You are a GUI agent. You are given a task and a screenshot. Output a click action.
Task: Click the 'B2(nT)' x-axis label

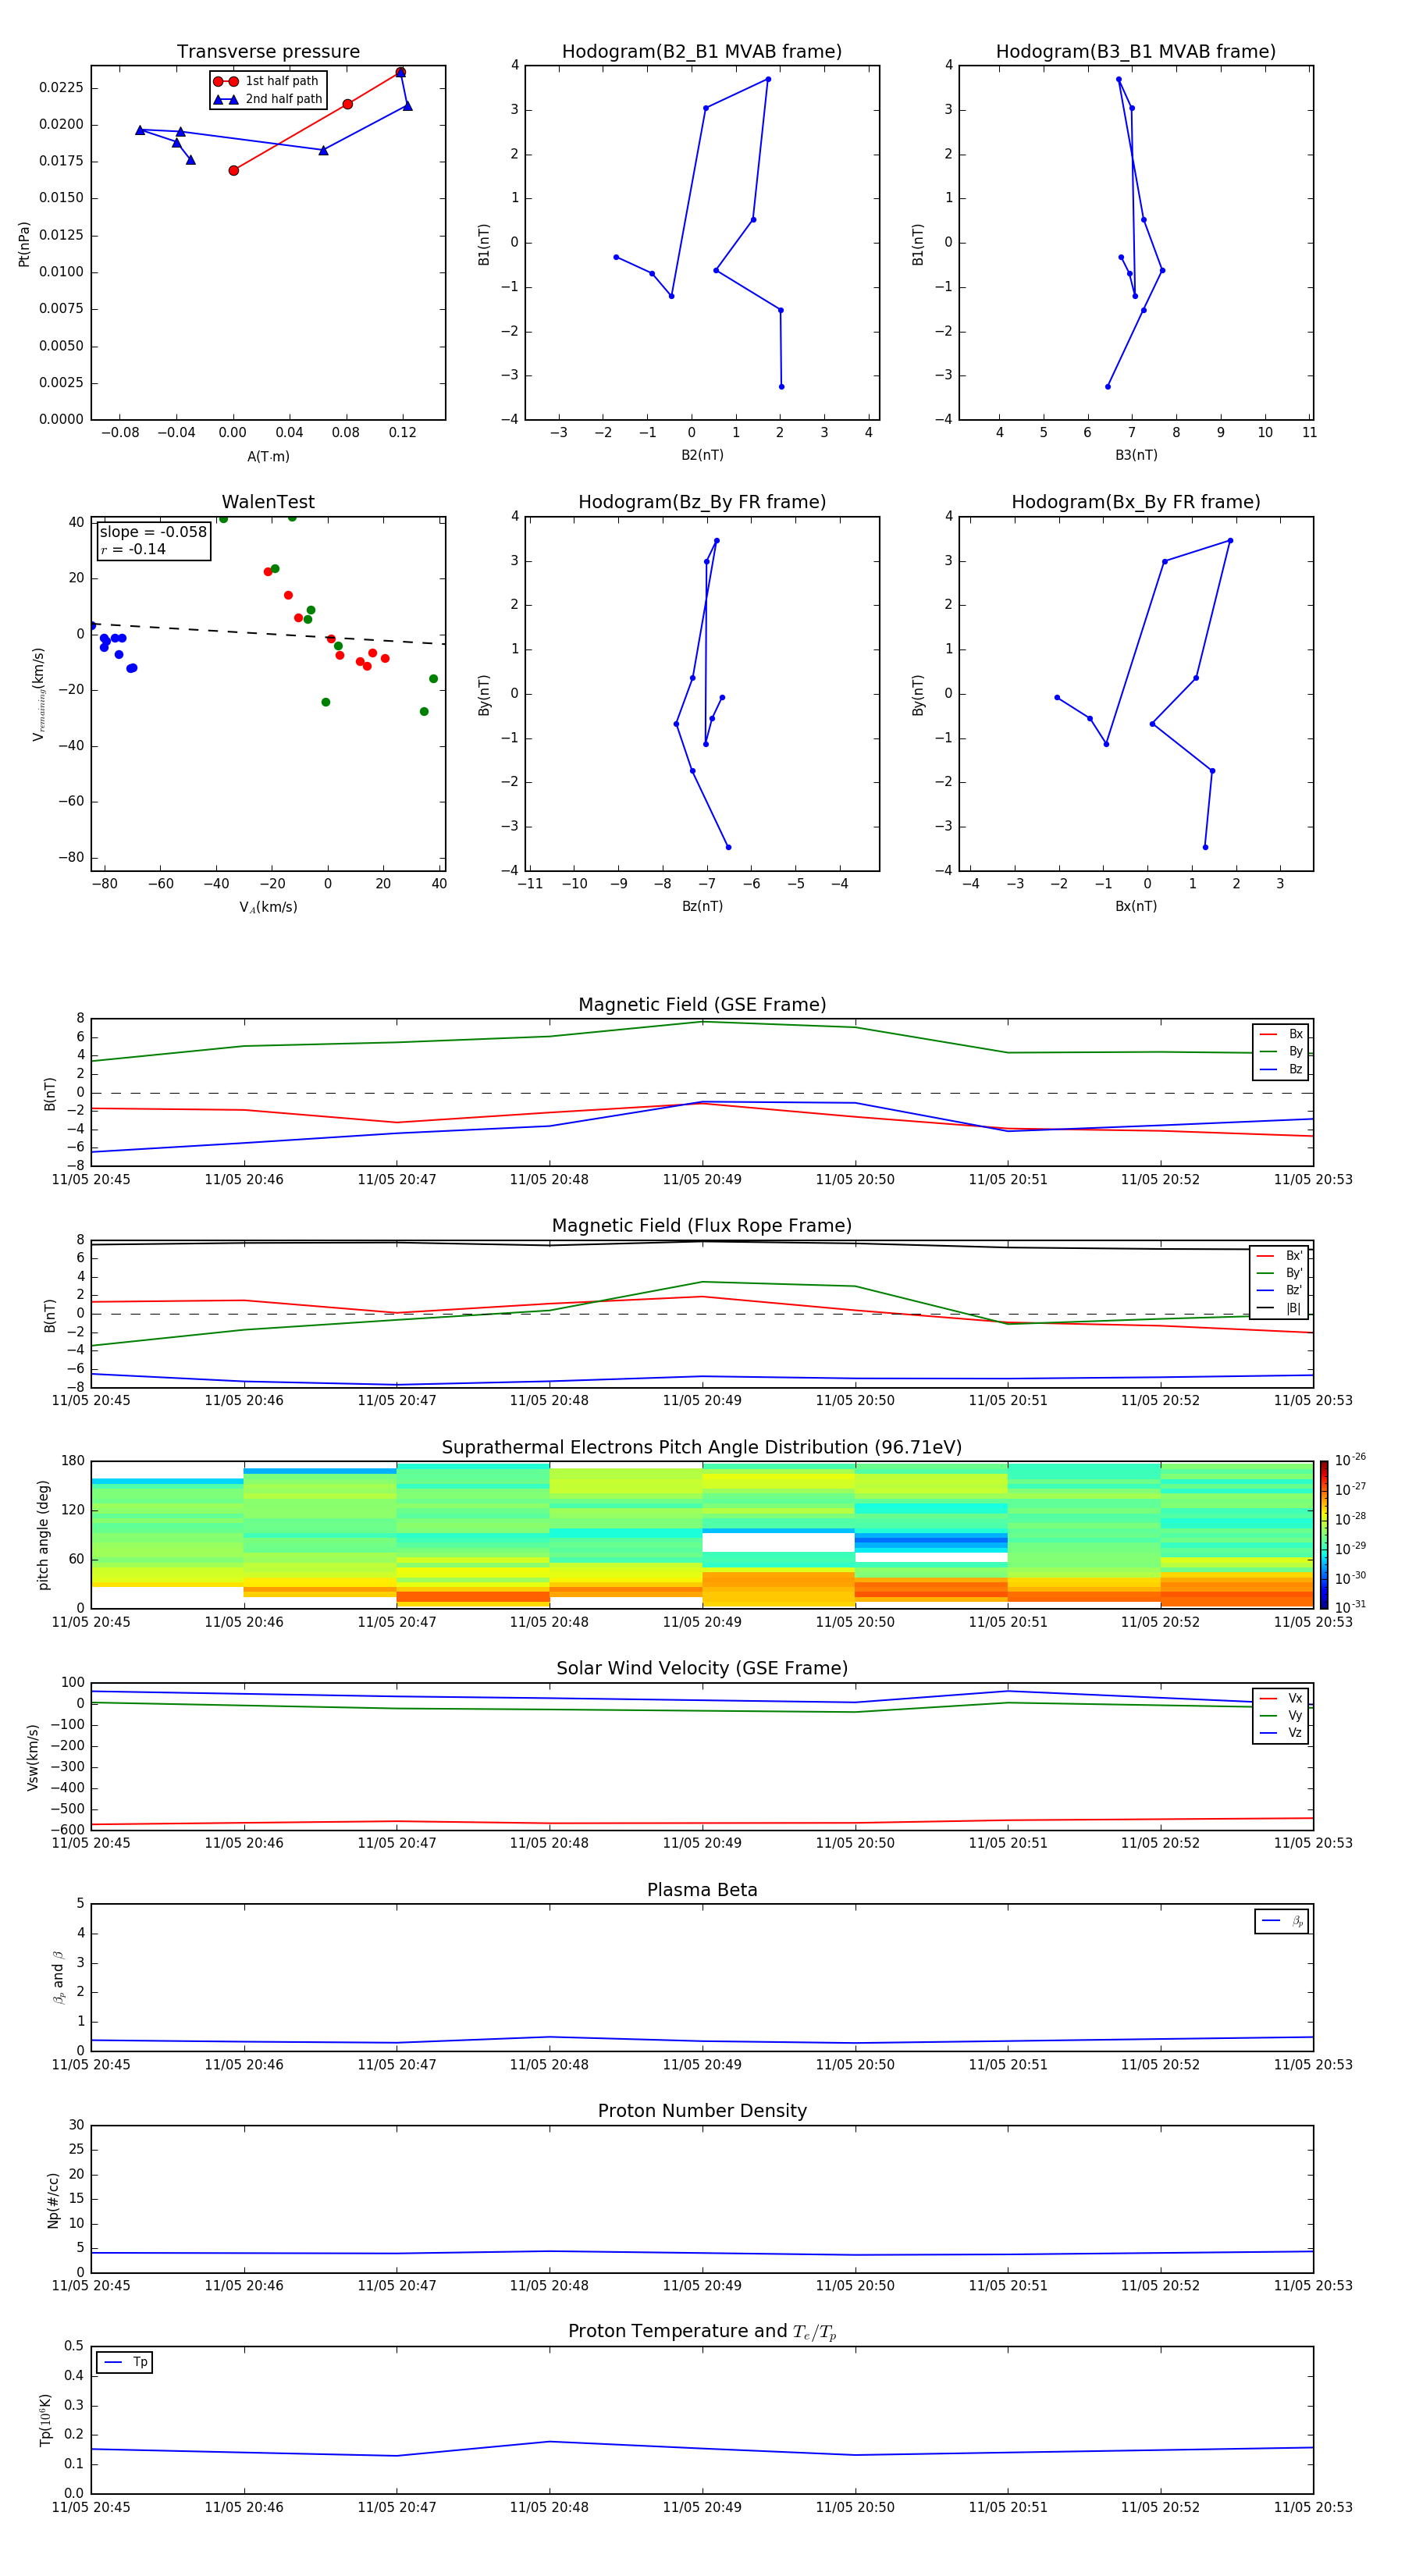702,455
